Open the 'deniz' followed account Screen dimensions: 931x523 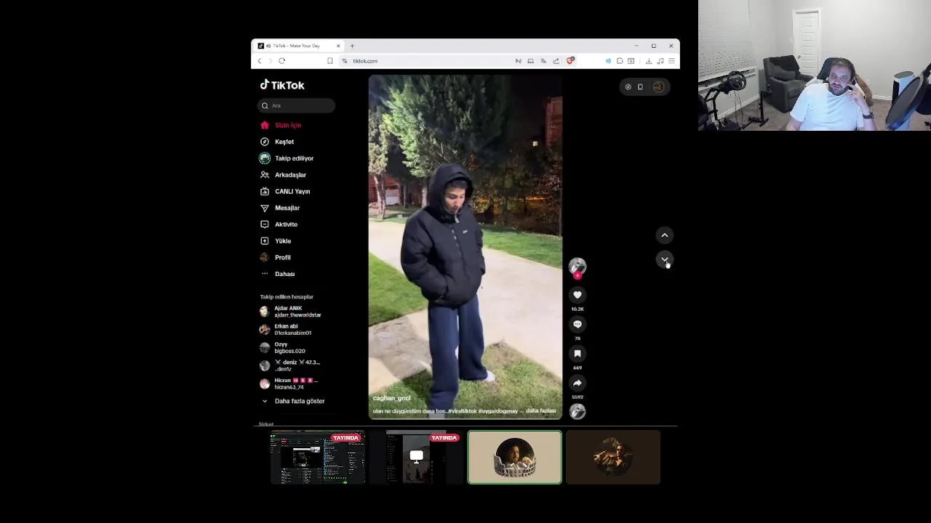289,365
